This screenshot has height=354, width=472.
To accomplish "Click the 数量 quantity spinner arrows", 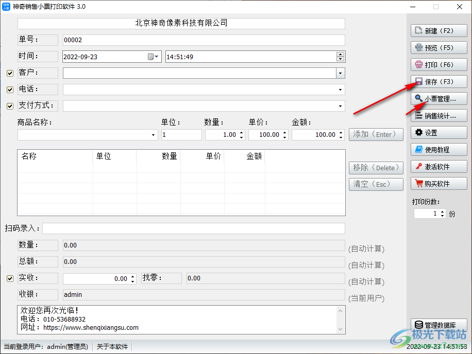I will [242, 135].
